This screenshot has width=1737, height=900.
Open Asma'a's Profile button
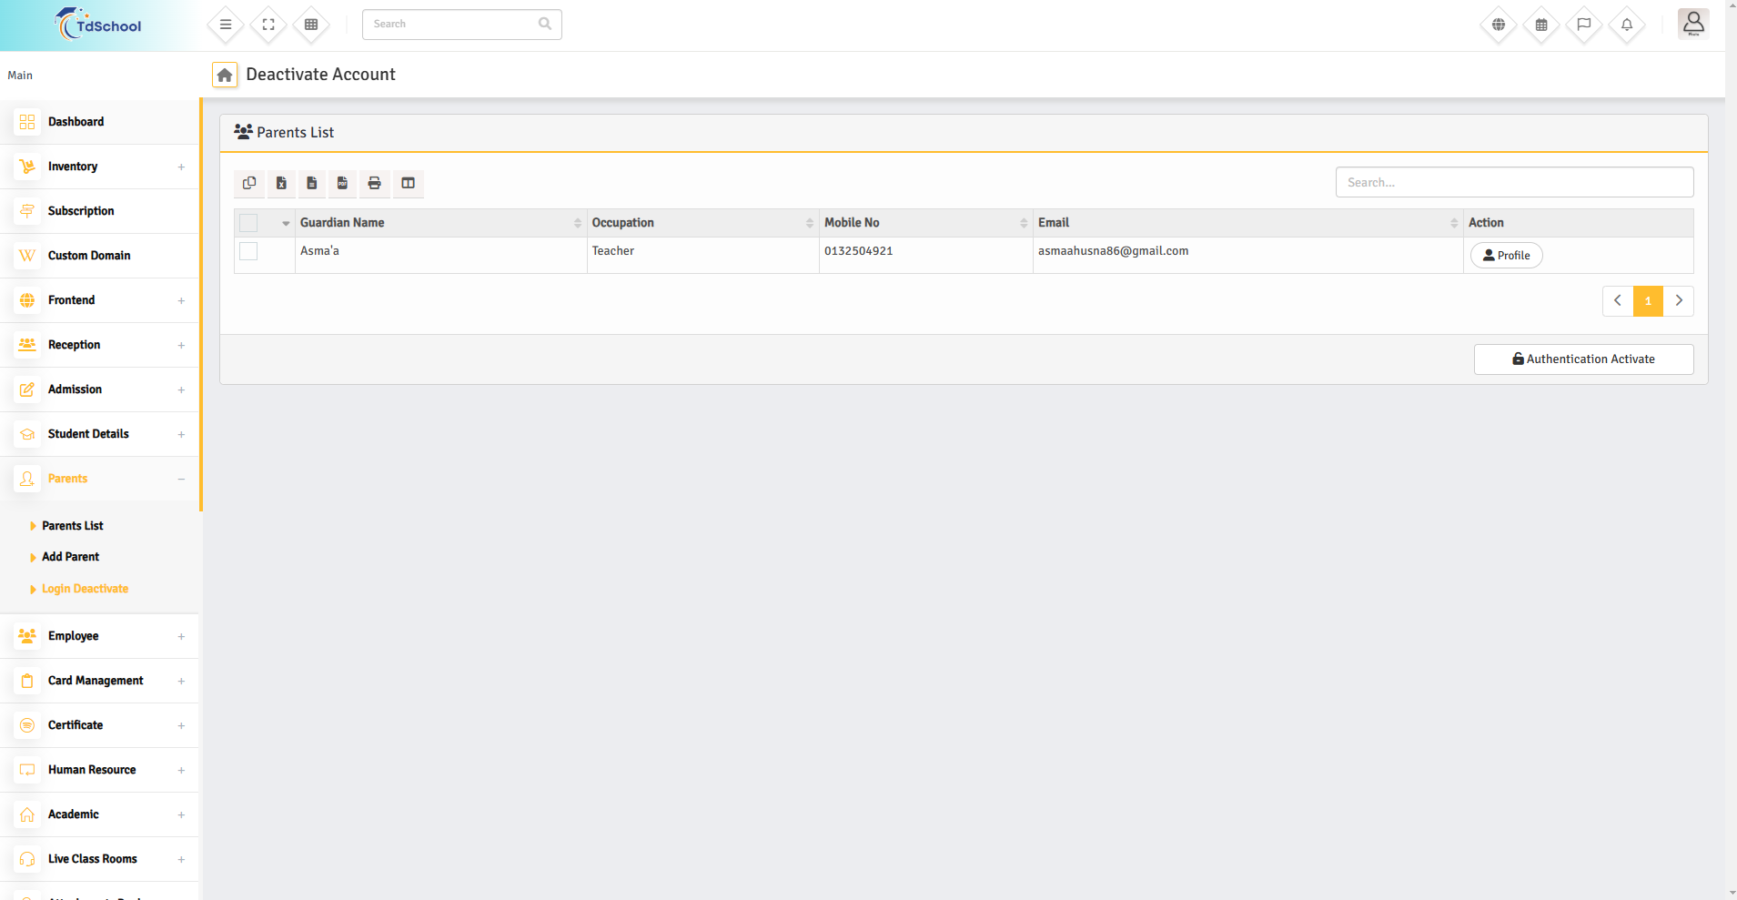[1506, 256]
